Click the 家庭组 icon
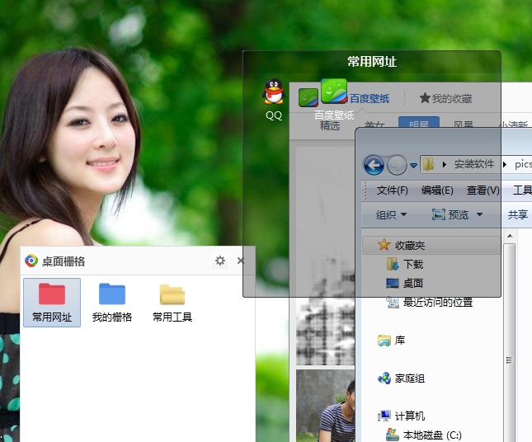 pyautogui.click(x=384, y=378)
